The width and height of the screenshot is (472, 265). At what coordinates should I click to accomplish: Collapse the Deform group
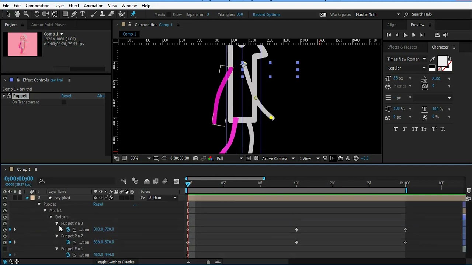[x=51, y=217]
